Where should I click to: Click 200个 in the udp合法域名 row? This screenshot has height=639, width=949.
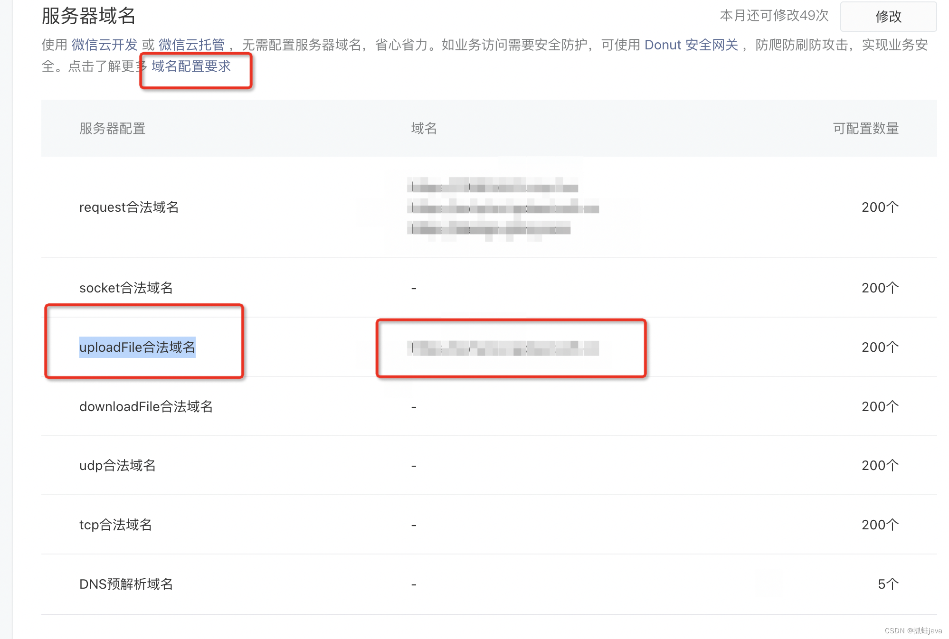click(x=880, y=466)
